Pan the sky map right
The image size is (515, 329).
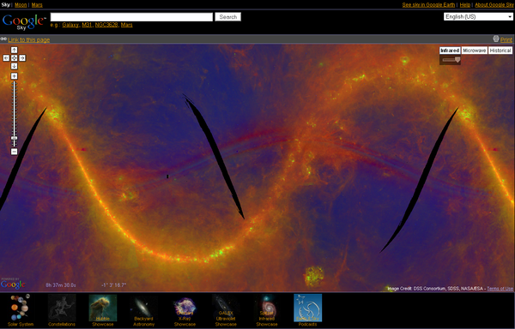point(22,58)
